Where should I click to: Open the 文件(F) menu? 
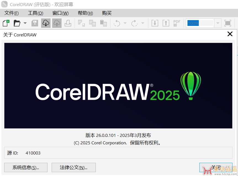pos(11,13)
